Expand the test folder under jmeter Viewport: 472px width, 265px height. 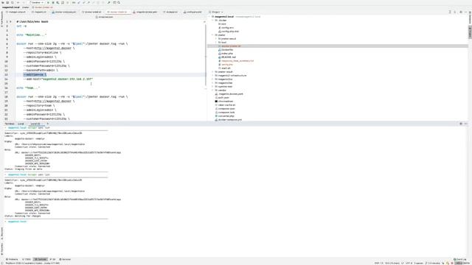pos(216,43)
